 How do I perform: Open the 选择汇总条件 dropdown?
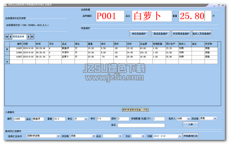point(58,136)
